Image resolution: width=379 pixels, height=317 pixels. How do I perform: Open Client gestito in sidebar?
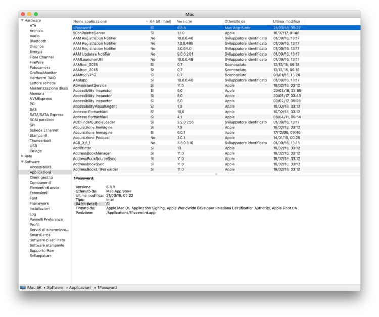[41, 177]
